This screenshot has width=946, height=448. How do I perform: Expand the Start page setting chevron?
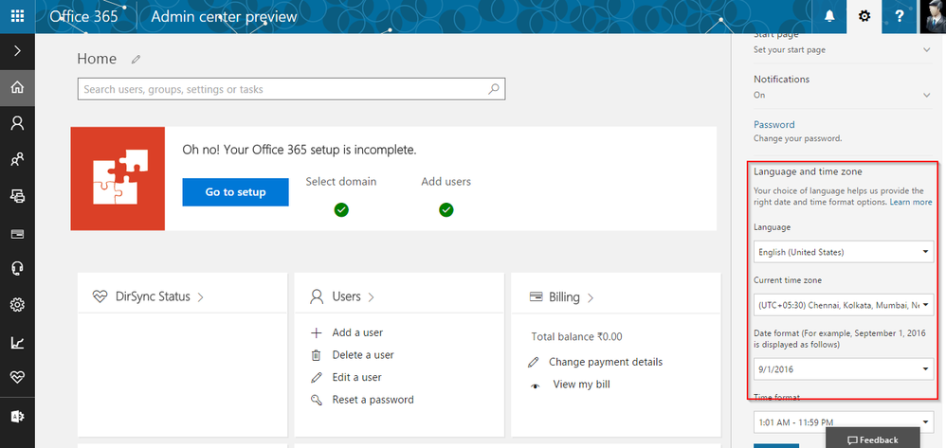[x=927, y=49]
